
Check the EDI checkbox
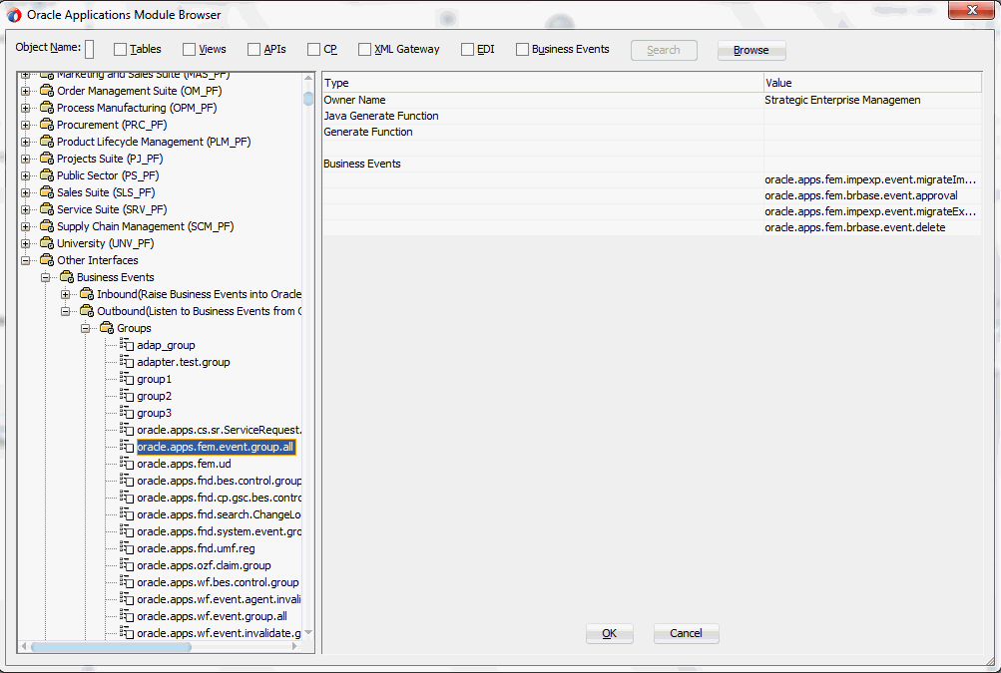(467, 49)
